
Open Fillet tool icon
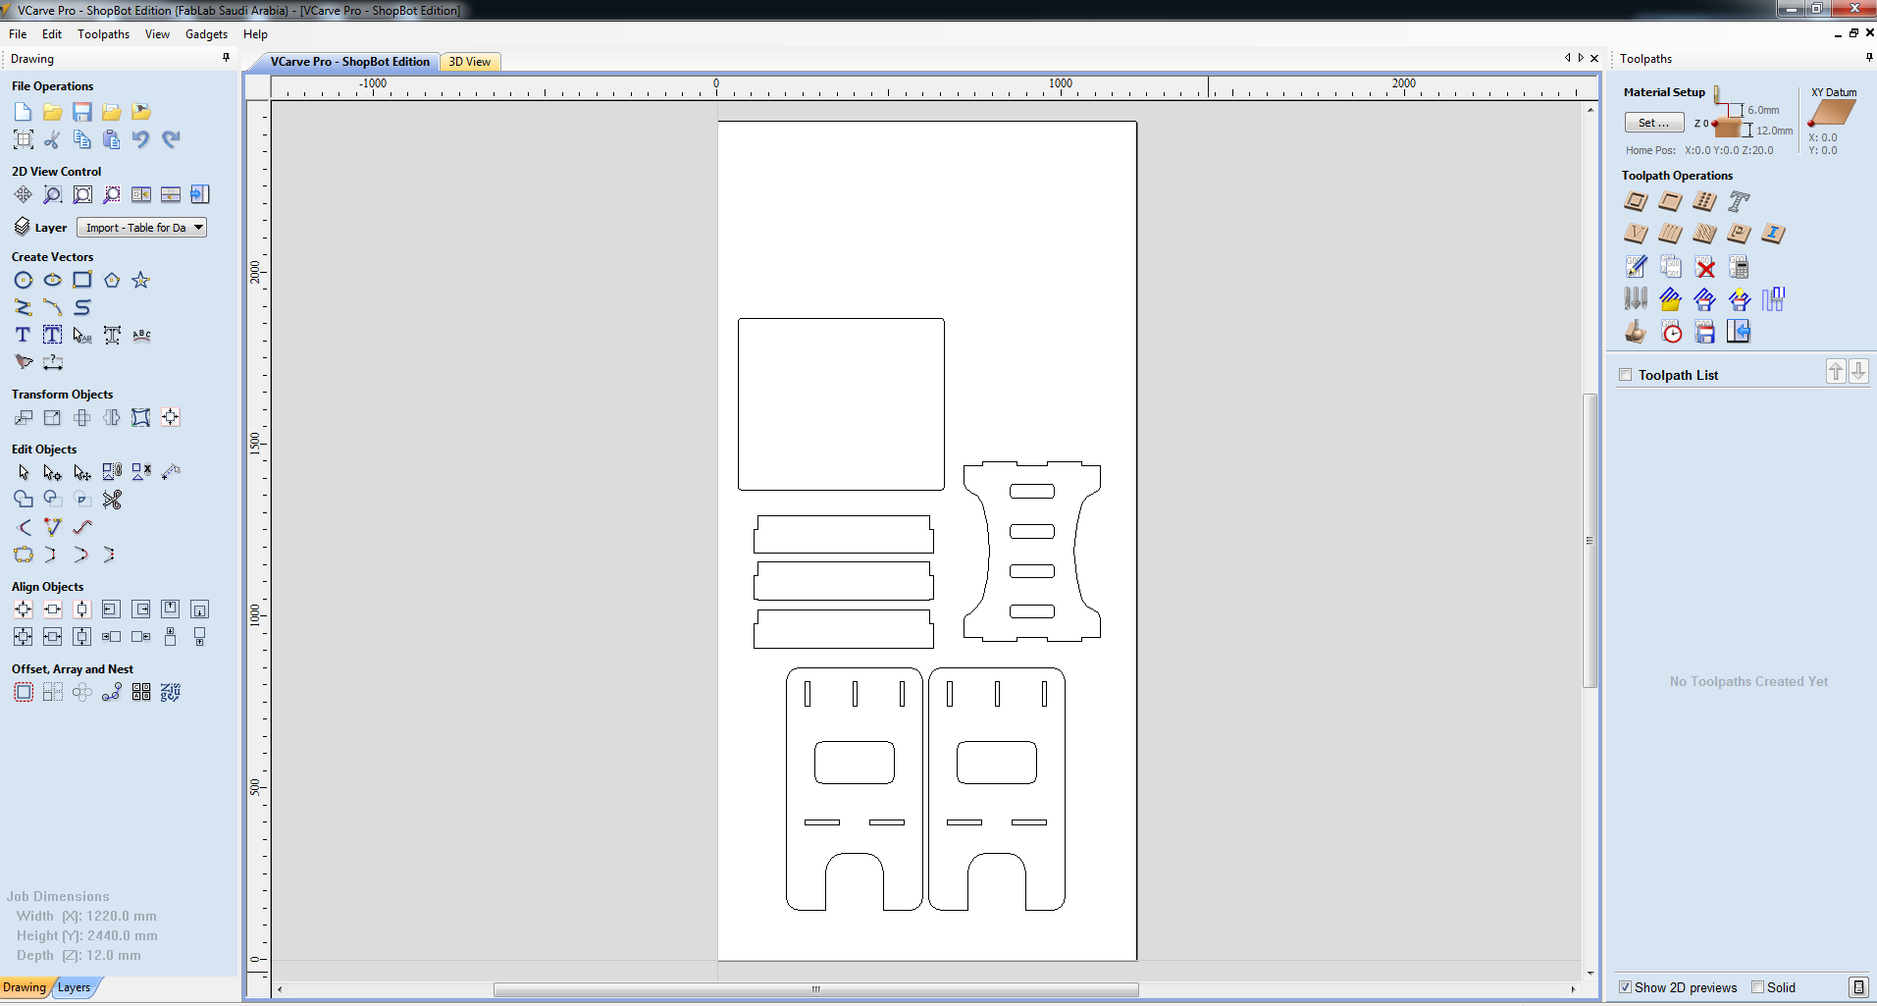(23, 528)
